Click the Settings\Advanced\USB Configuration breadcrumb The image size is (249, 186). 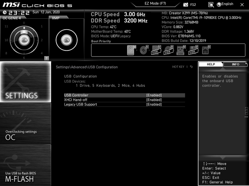[x=87, y=67]
